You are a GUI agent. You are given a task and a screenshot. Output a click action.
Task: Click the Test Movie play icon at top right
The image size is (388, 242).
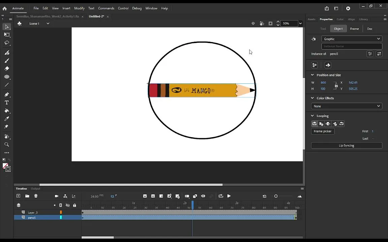[x=348, y=8]
